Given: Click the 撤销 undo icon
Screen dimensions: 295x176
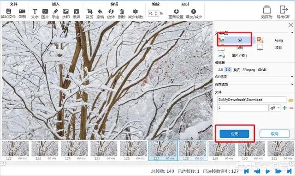Looking at the screenshot, I should [x=100, y=12].
